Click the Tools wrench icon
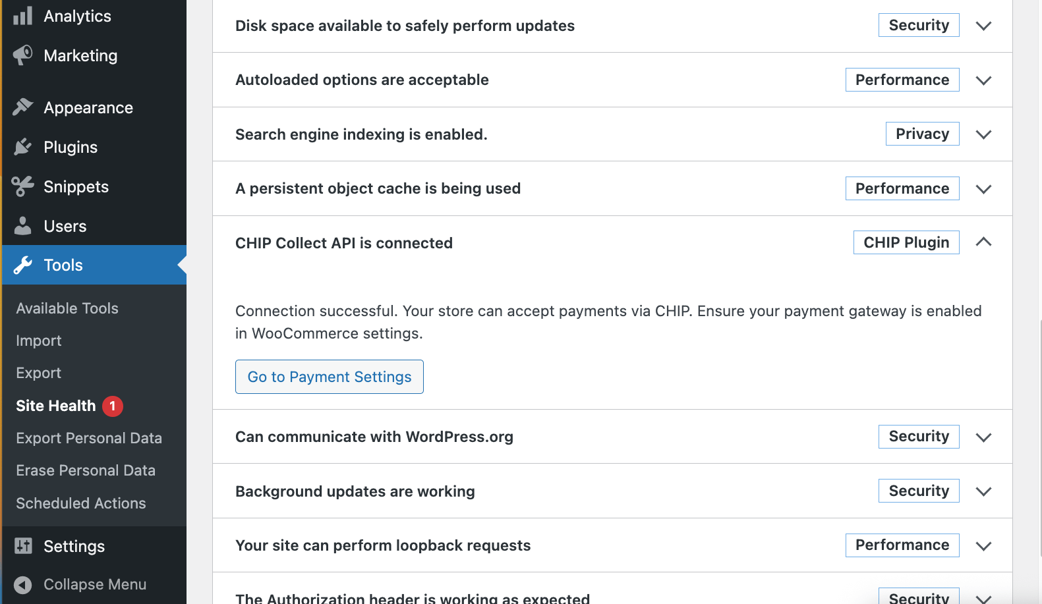 (x=22, y=265)
